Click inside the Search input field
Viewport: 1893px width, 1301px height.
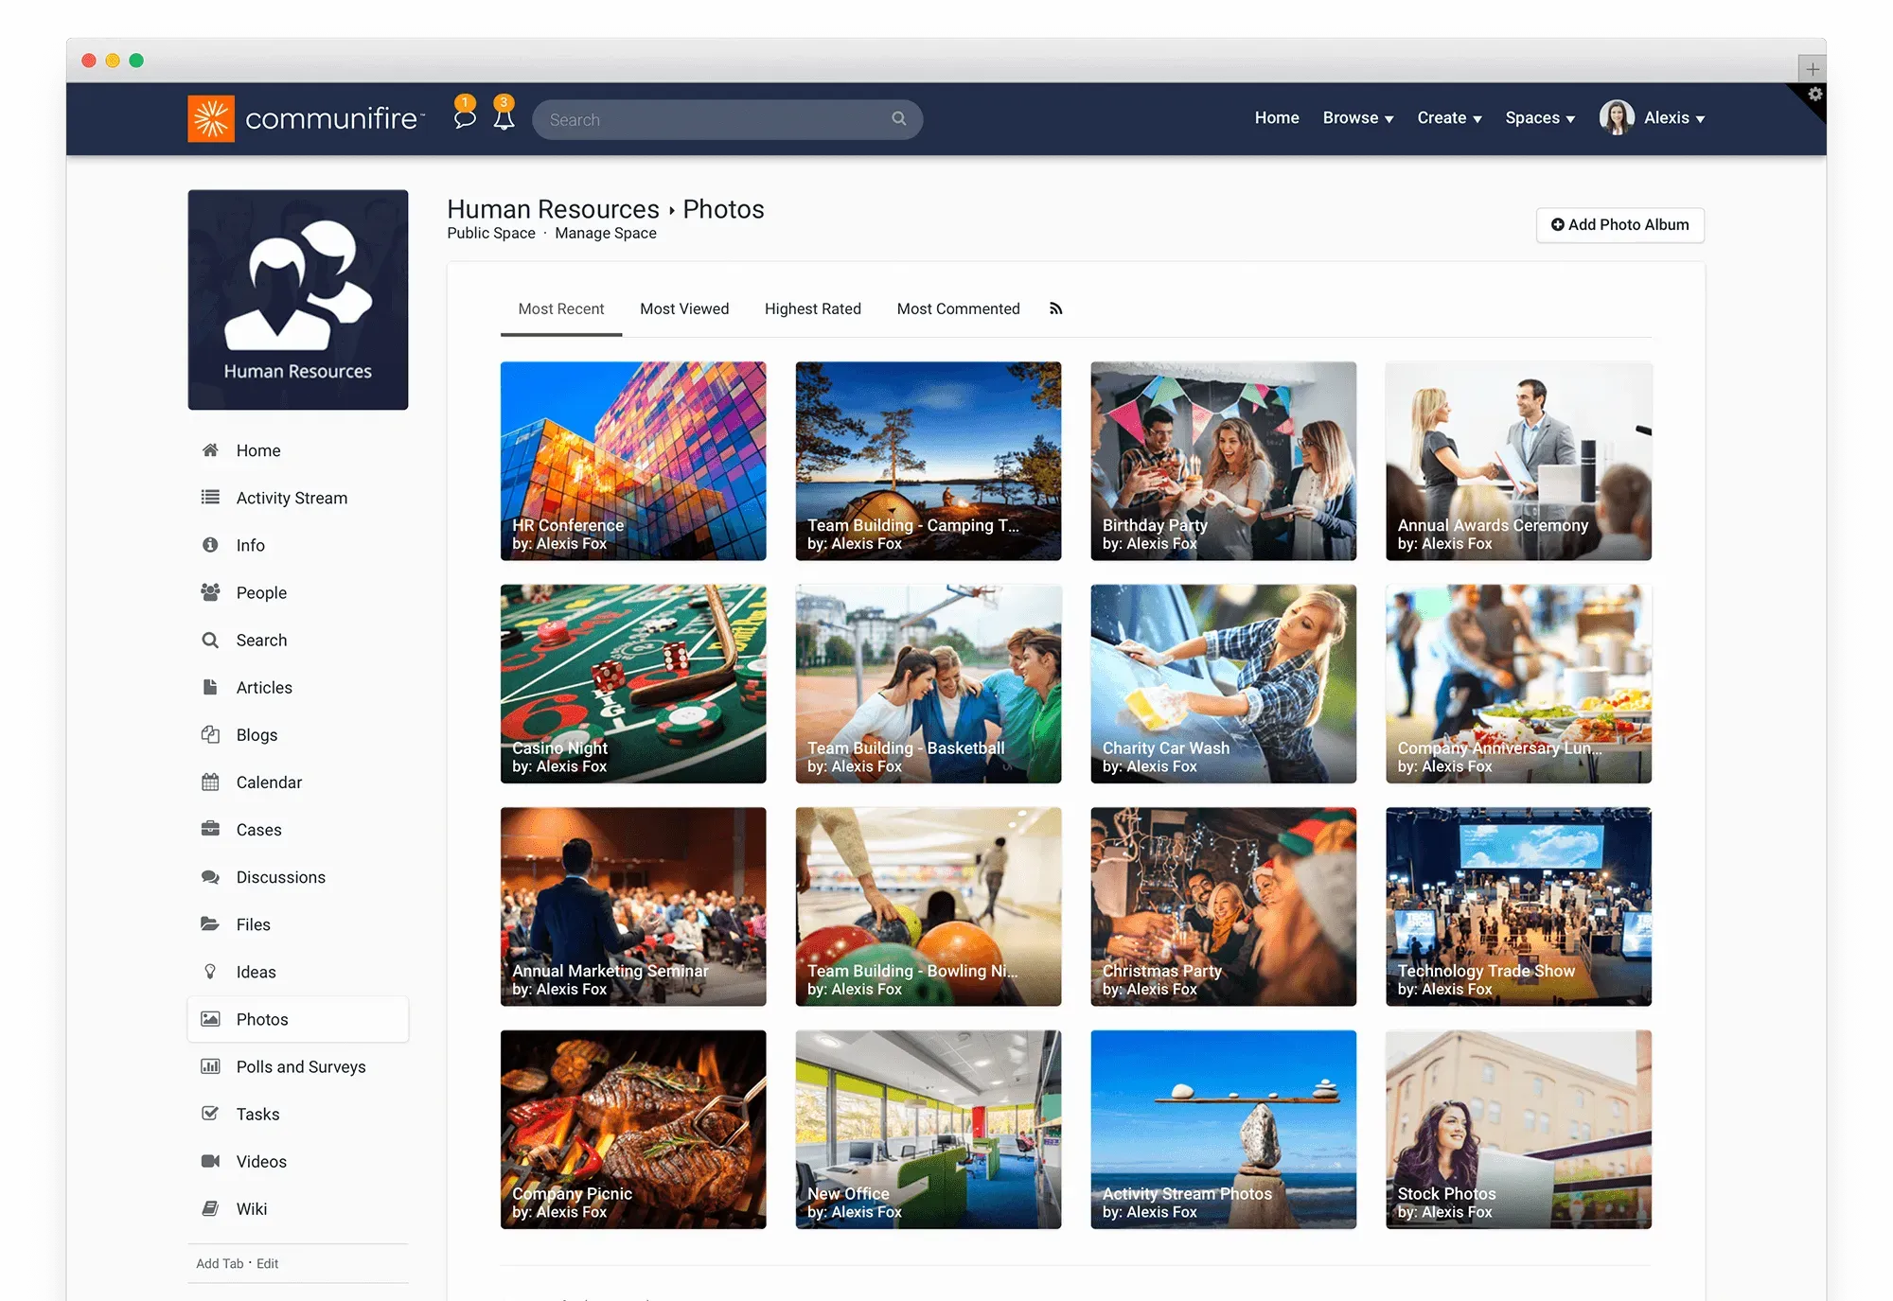(727, 119)
